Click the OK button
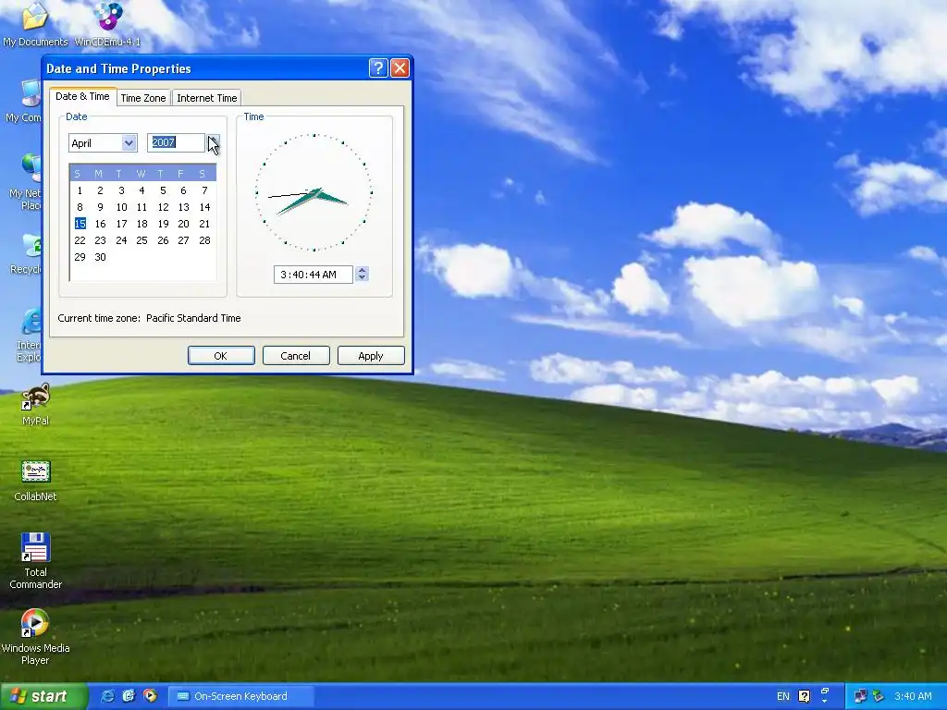Screen dimensions: 947x710 pyautogui.click(x=221, y=356)
